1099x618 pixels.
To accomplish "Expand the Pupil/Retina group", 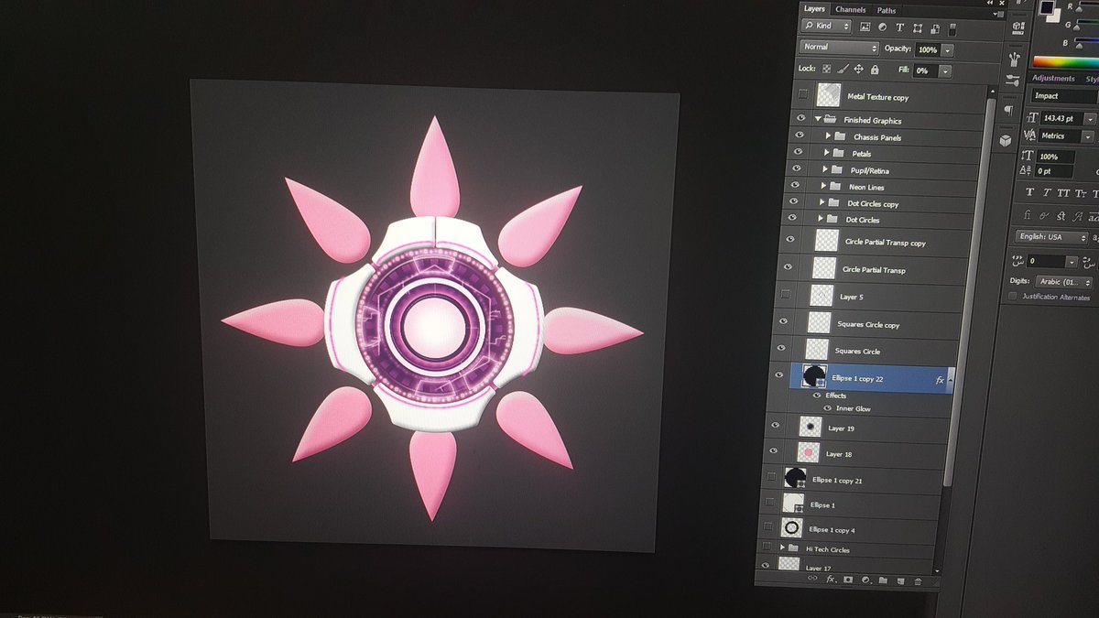I will point(824,169).
